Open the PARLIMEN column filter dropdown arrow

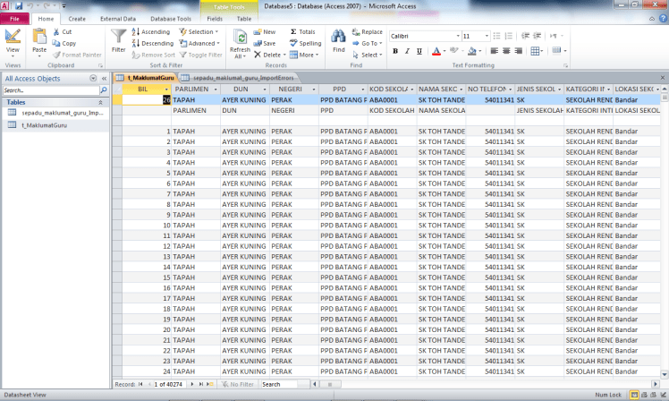(215, 90)
